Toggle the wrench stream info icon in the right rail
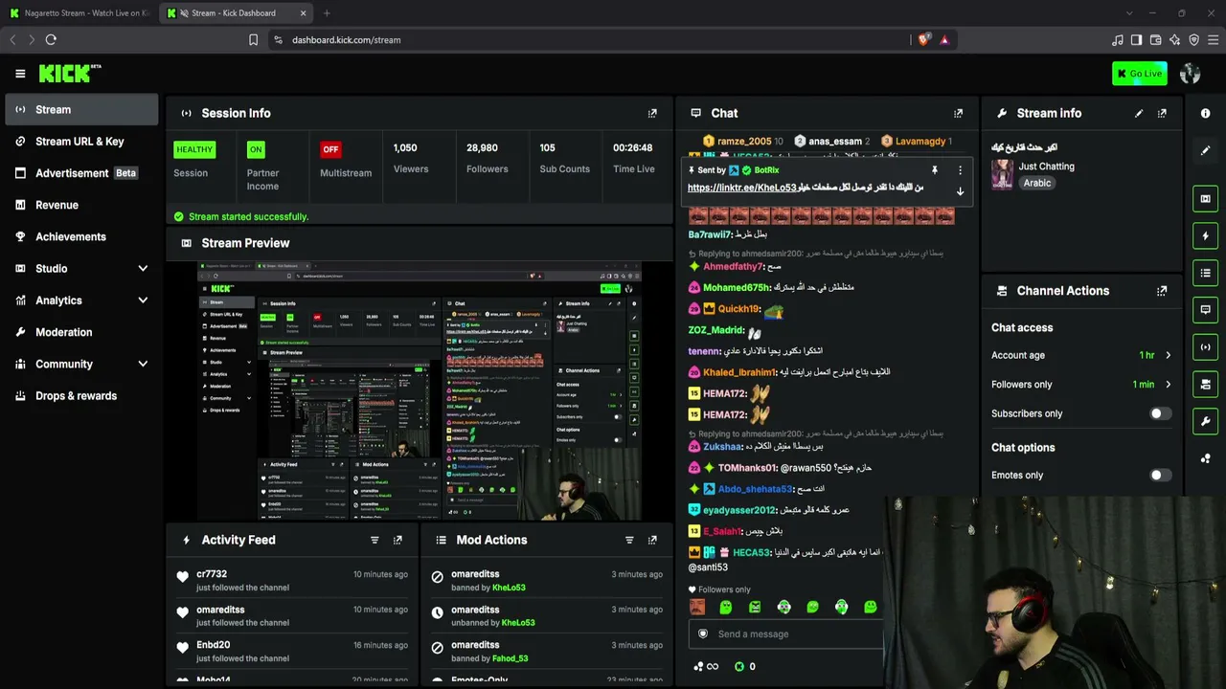The width and height of the screenshot is (1226, 689). pos(1205,421)
